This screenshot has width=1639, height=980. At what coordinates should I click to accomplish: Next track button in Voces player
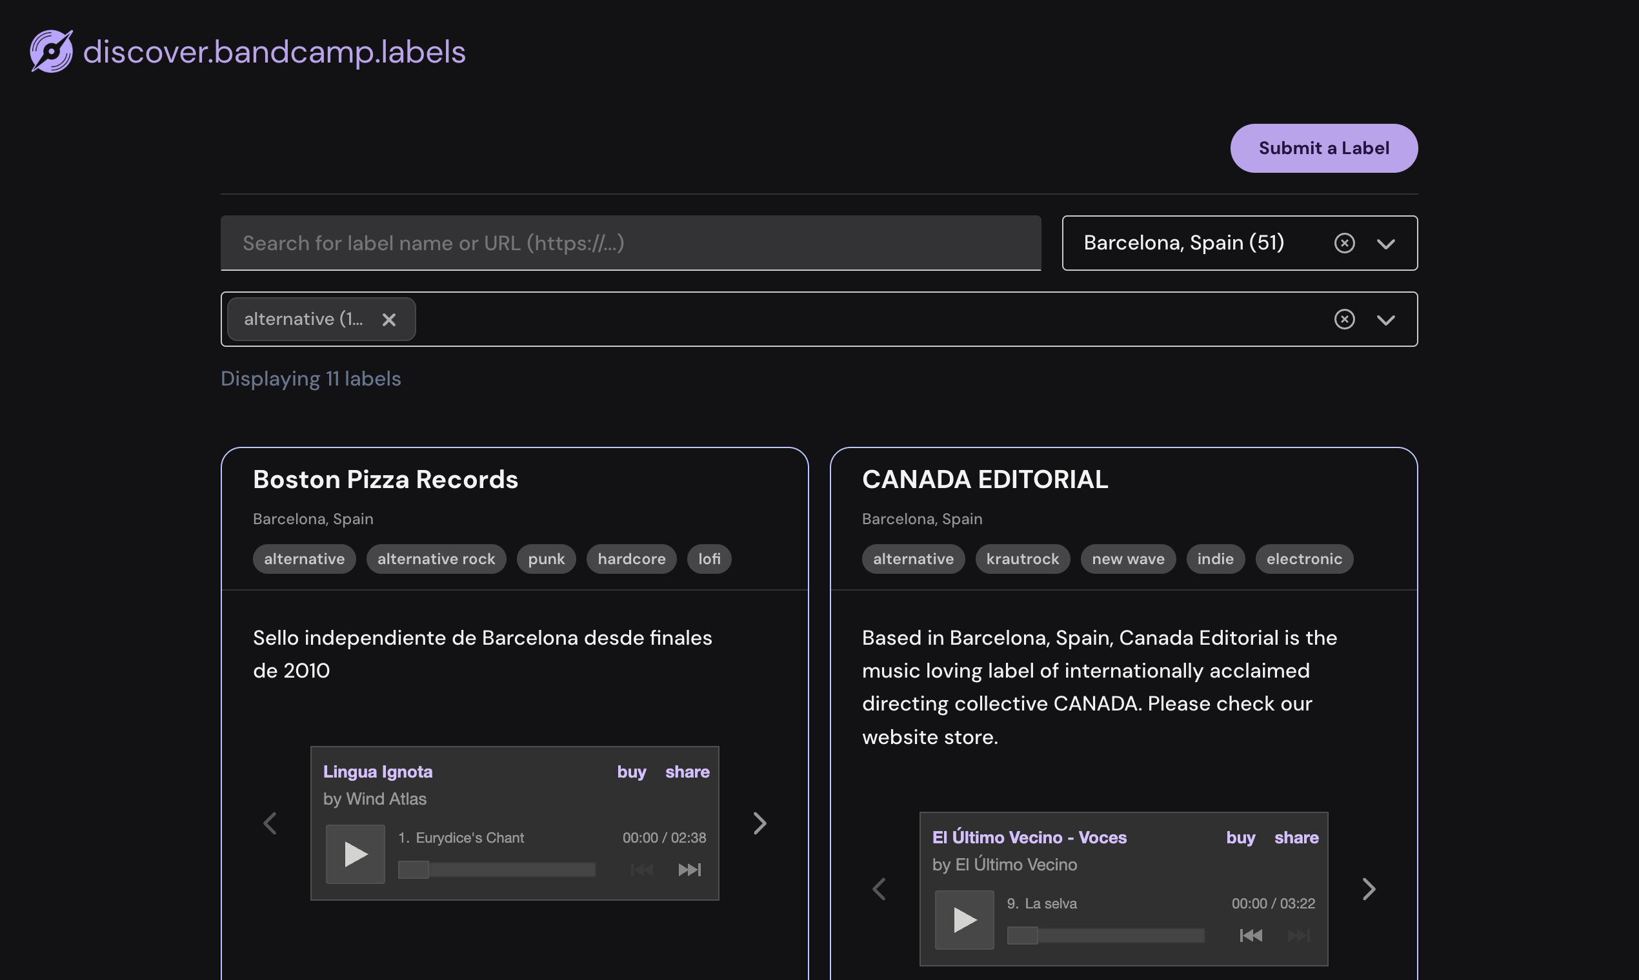1299,935
